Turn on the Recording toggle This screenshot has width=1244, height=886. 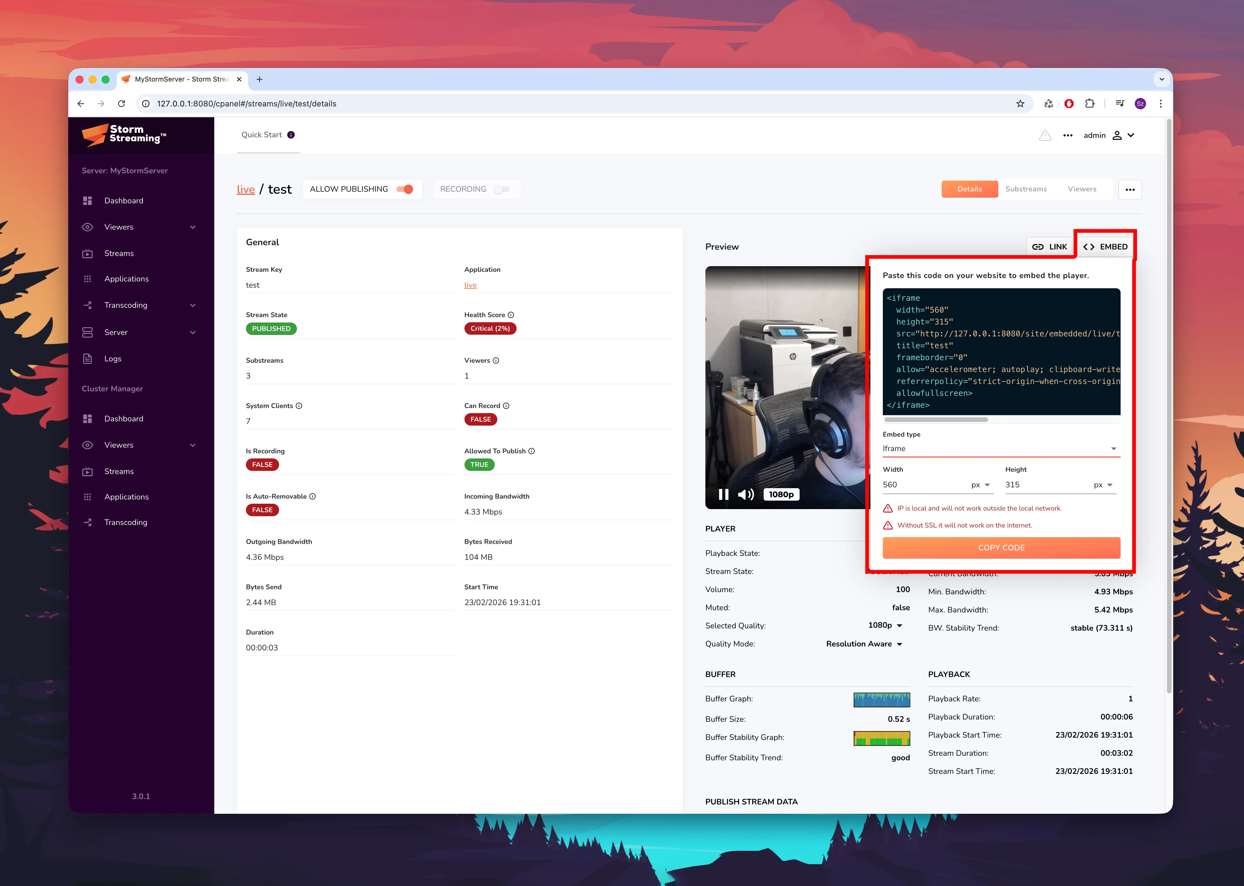pos(501,189)
